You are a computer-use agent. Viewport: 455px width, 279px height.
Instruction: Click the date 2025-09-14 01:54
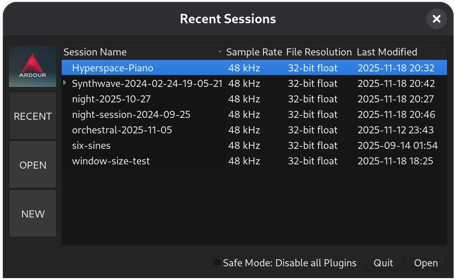pyautogui.click(x=398, y=146)
